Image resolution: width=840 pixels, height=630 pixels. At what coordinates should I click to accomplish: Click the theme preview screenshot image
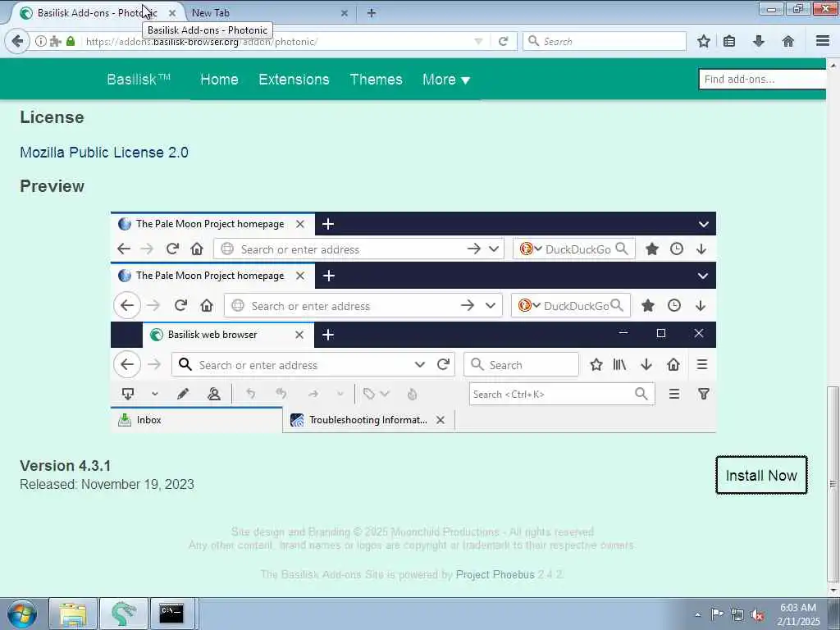413,322
